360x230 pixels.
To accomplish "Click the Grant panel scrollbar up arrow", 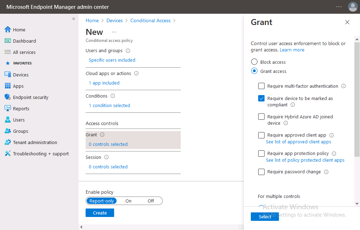I will [x=357, y=39].
